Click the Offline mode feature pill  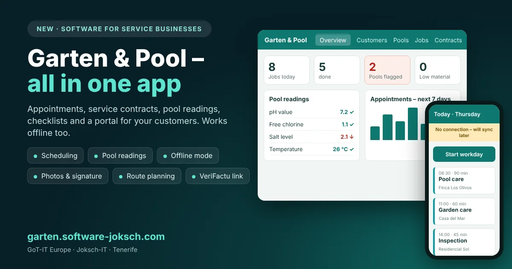coord(188,155)
